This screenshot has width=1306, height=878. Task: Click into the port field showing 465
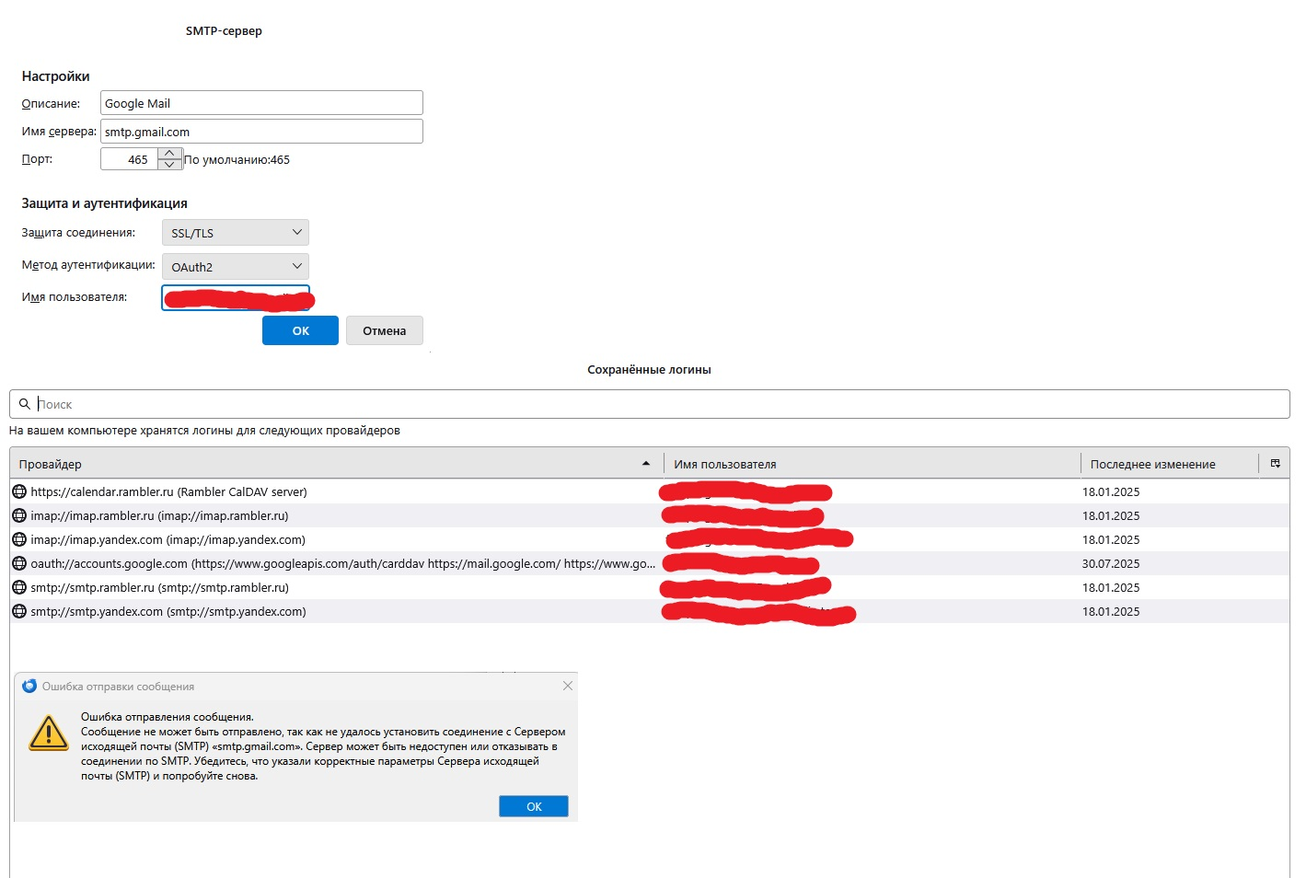(129, 159)
